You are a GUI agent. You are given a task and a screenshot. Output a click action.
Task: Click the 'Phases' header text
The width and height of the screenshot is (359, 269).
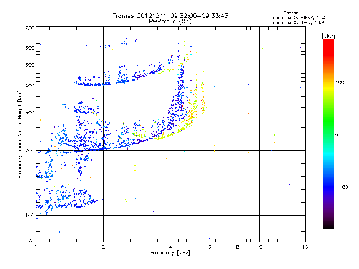click(290, 13)
